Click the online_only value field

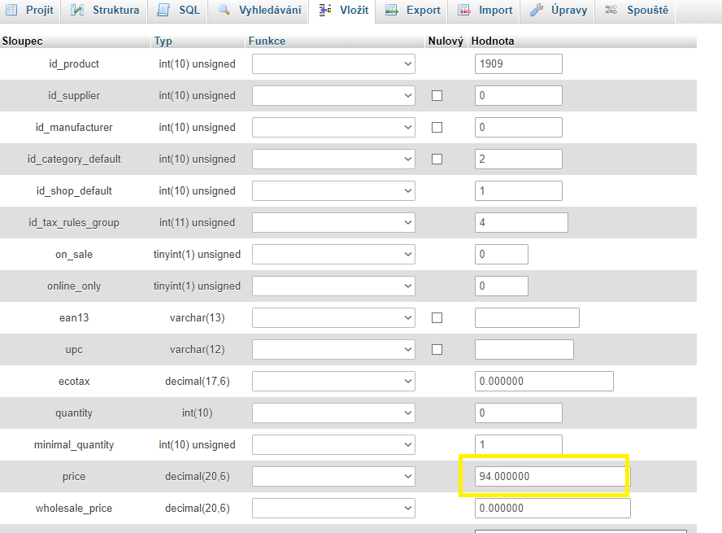(x=502, y=286)
